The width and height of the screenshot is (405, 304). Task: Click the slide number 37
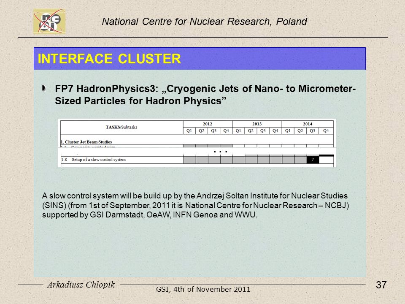pos(381,285)
